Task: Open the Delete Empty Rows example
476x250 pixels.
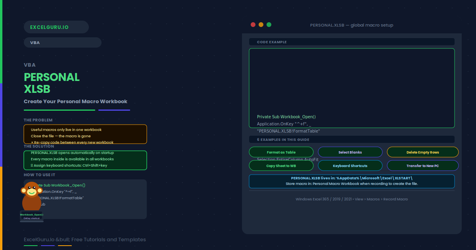Action: point(423,152)
